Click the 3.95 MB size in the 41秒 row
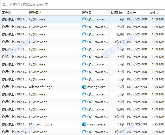 [x=158, y=124]
